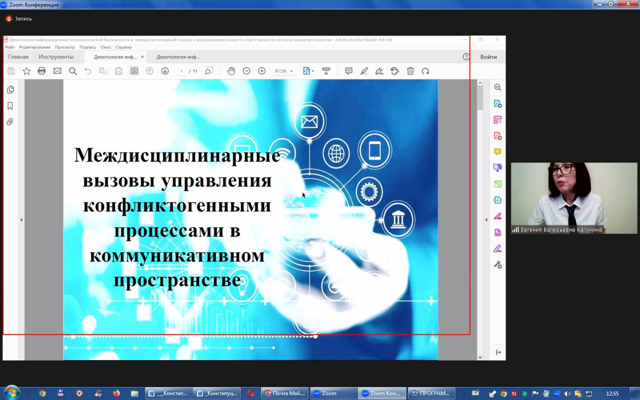This screenshot has width=640, height=400.
Task: Open the bookmarks panel in left sidebar
Action: coord(10,106)
